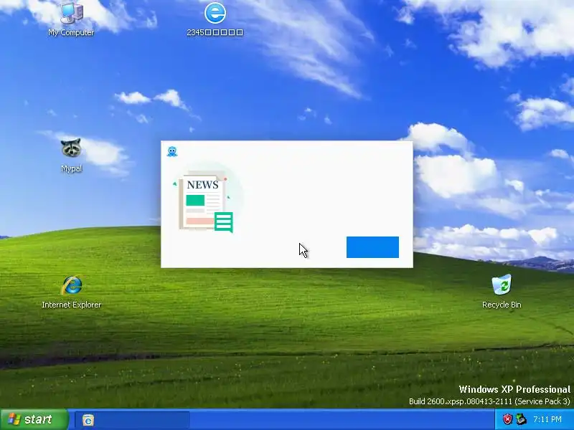This screenshot has height=430, width=574.
Task: Launch the Mypal raccoon icon
Action: click(71, 155)
